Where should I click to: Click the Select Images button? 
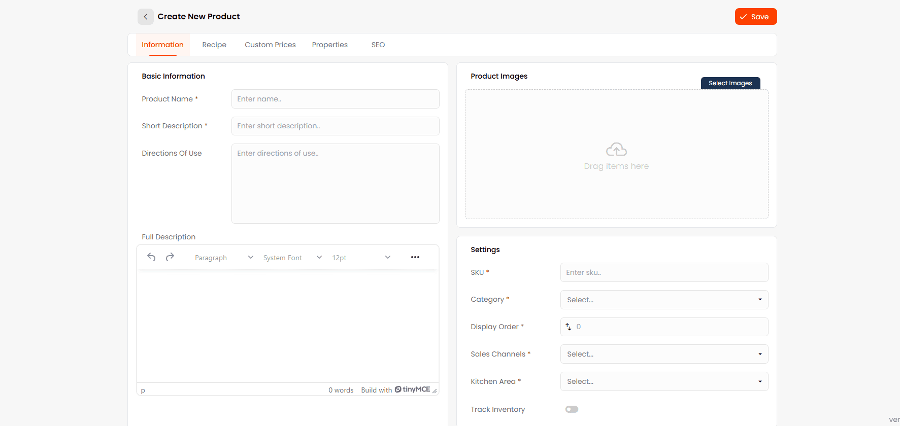tap(730, 83)
